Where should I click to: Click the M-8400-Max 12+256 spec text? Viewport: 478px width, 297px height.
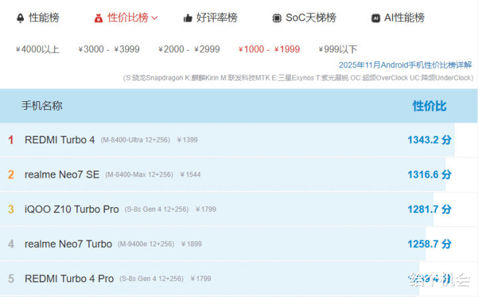[x=140, y=174]
